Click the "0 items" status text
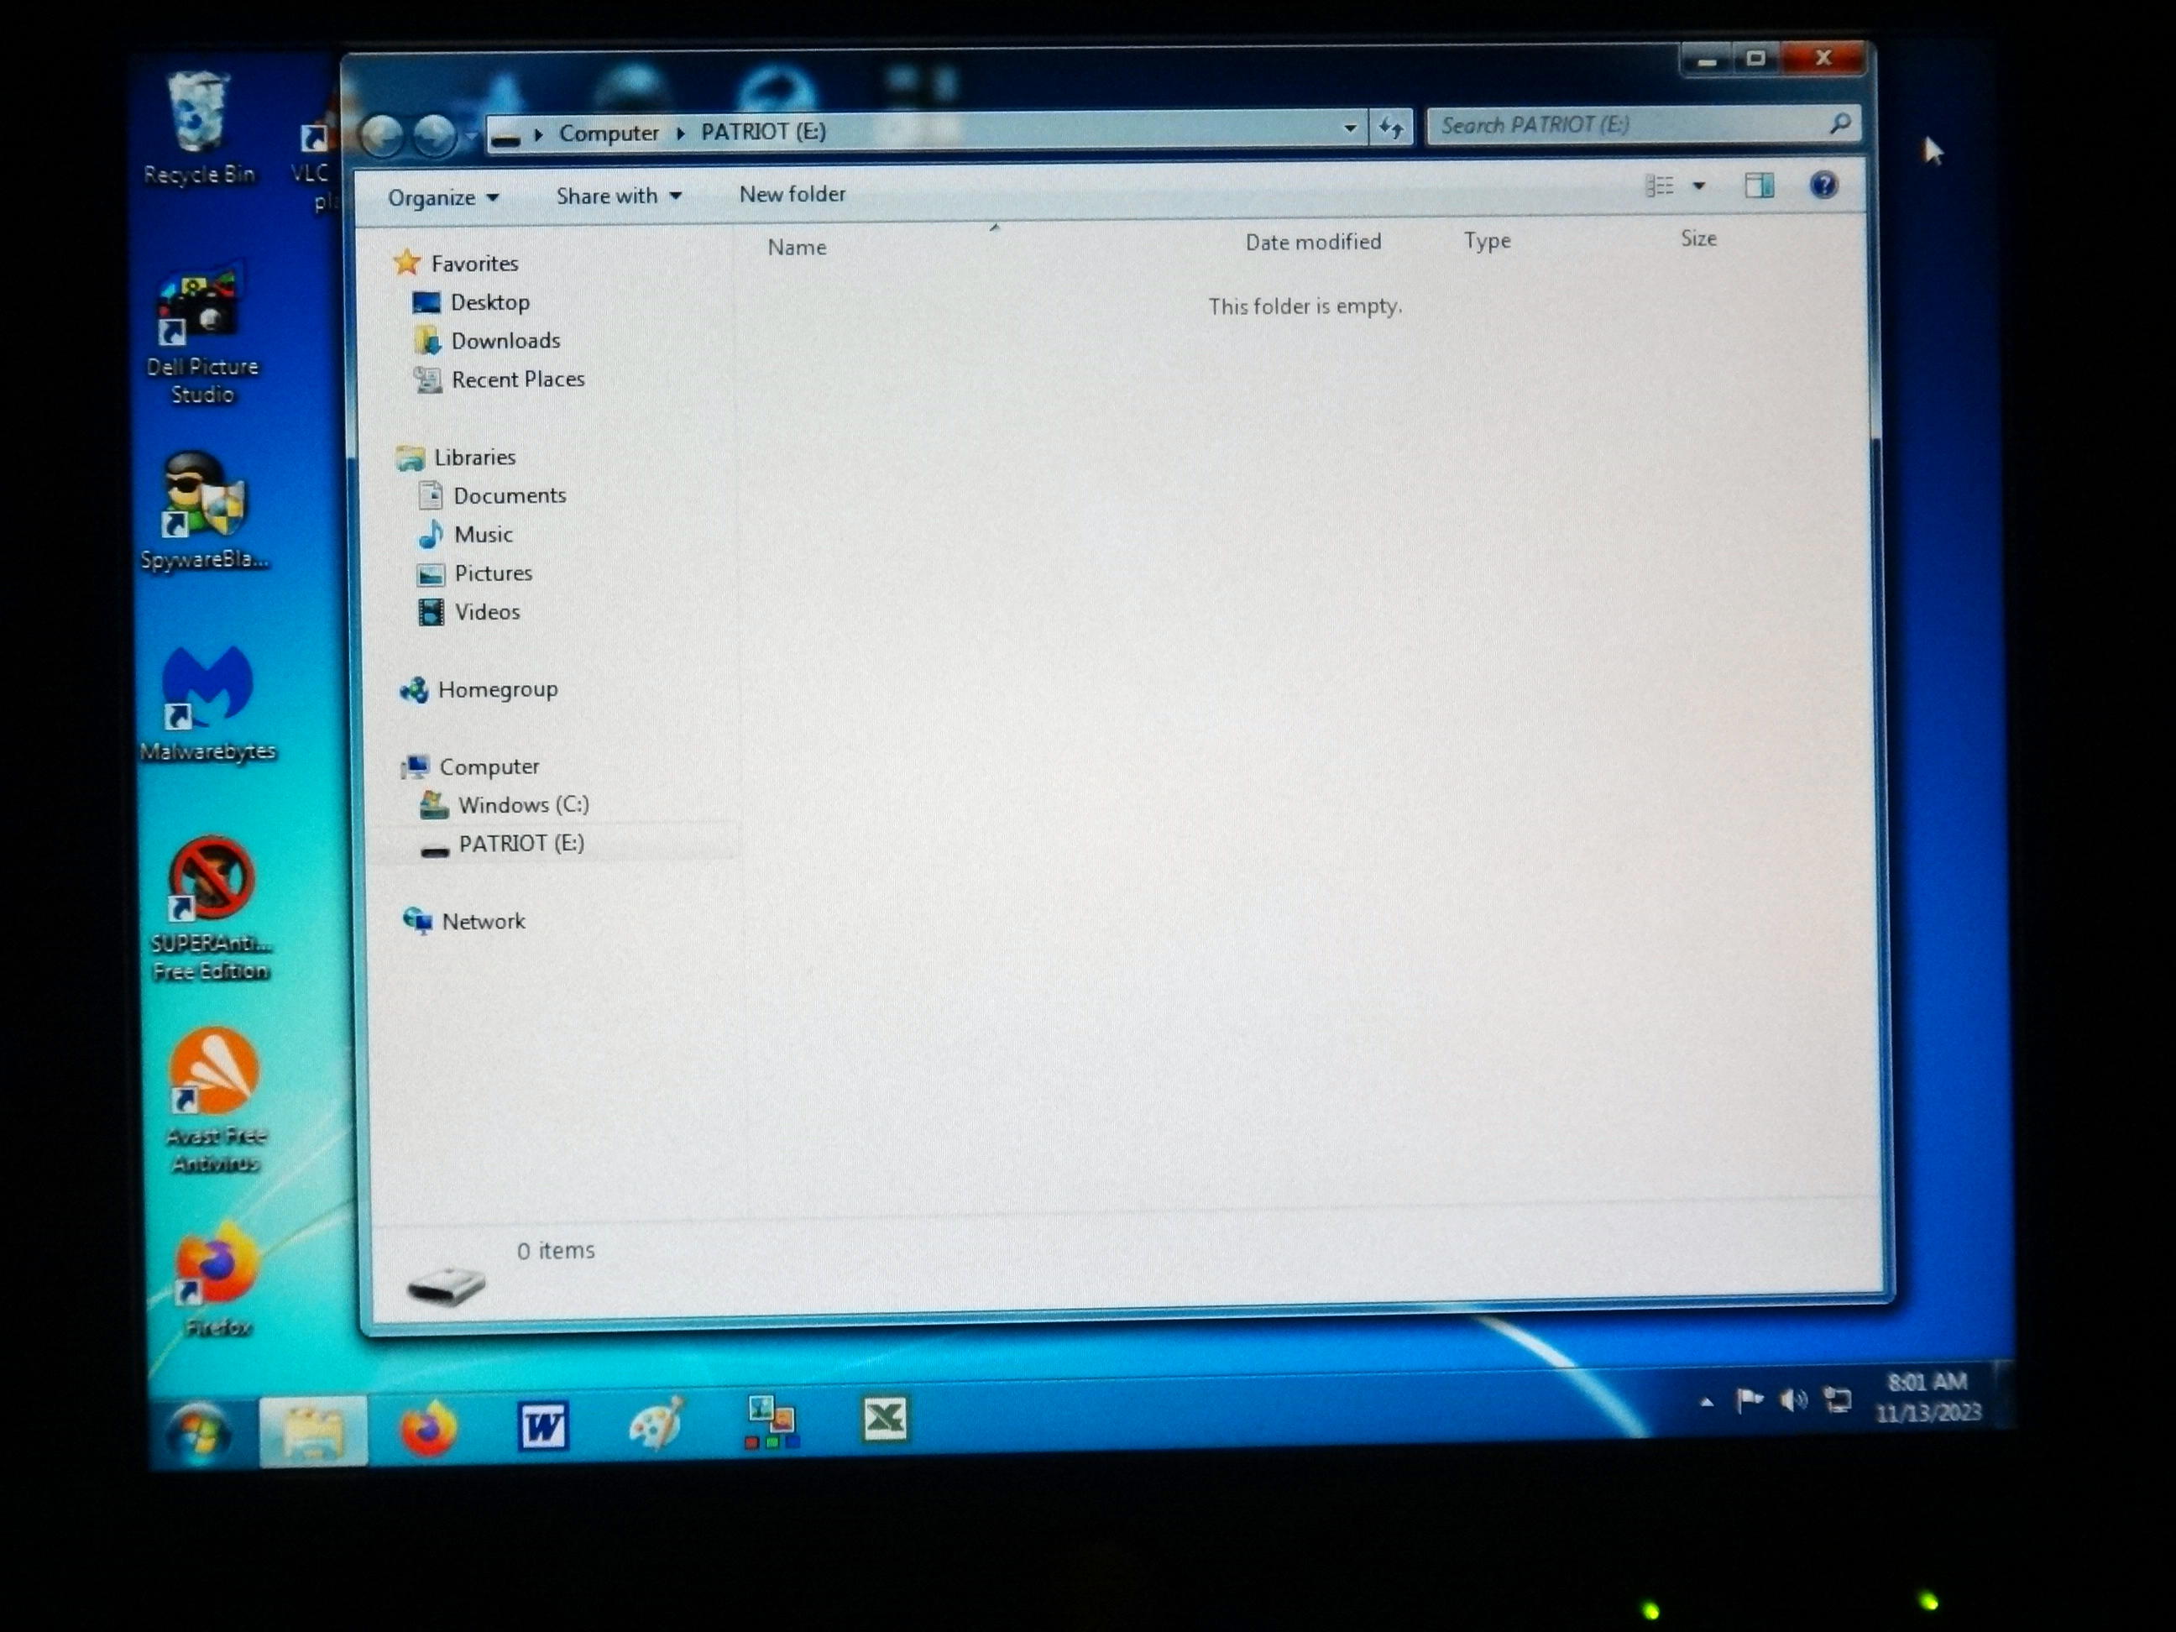Screen dimensions: 2176x1632 pyautogui.click(x=556, y=1250)
